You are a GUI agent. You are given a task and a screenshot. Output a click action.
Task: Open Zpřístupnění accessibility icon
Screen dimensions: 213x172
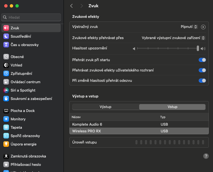[6, 73]
